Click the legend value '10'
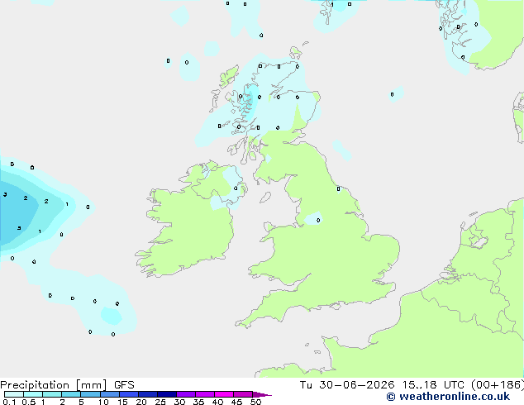The width and height of the screenshot is (524, 405). pyautogui.click(x=103, y=402)
